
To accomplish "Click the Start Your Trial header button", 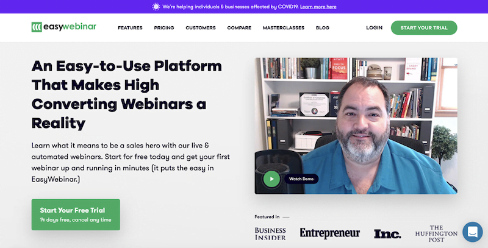I will pyautogui.click(x=424, y=27).
